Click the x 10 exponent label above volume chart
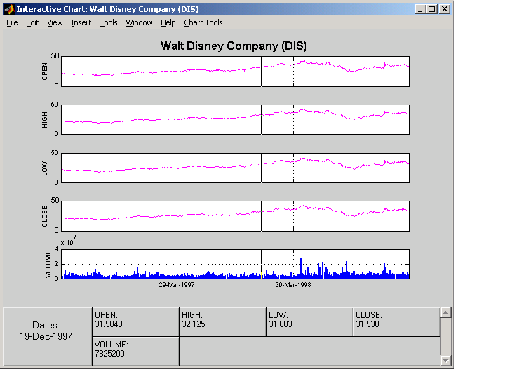Image resolution: width=519 pixels, height=372 pixels. [x=69, y=240]
